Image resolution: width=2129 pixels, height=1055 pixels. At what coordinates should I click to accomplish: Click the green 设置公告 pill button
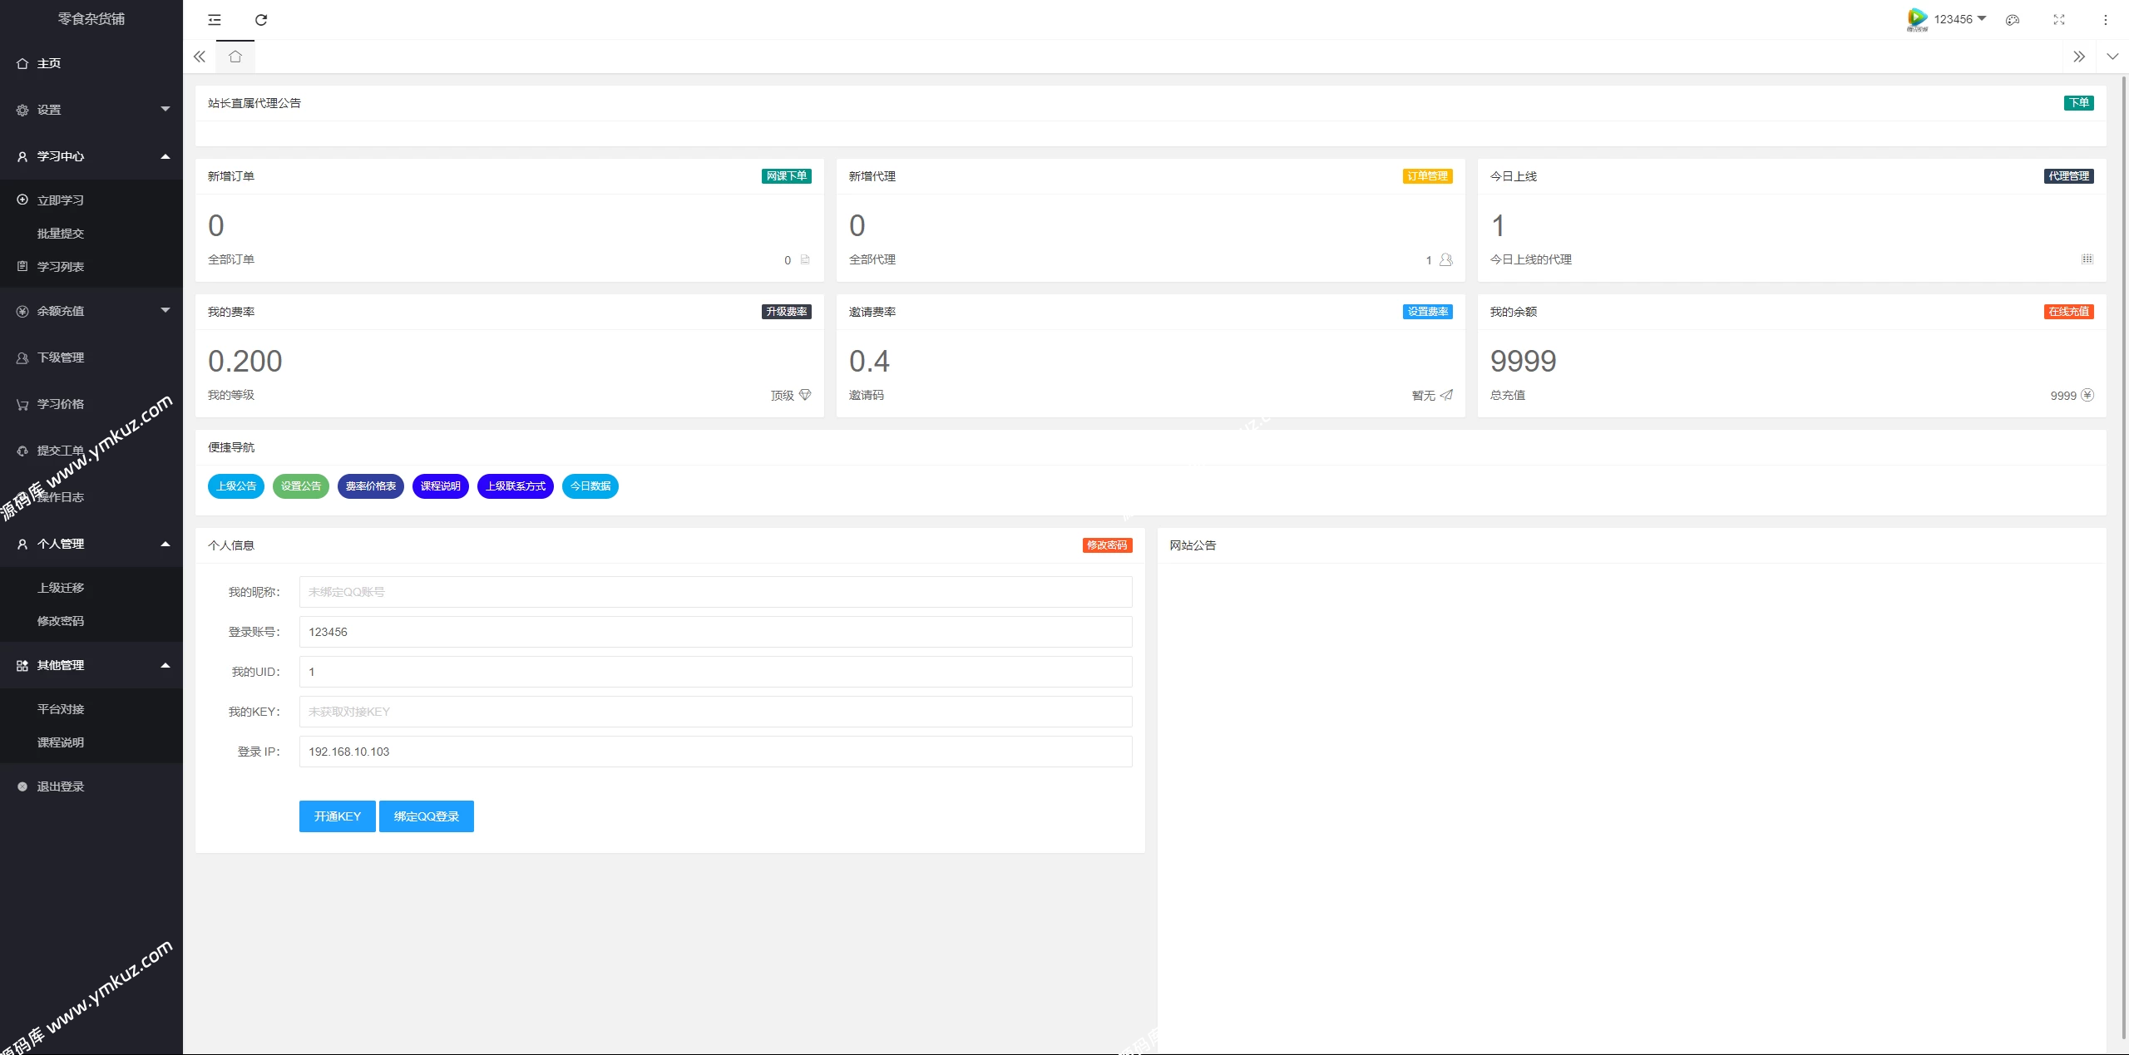pyautogui.click(x=300, y=486)
